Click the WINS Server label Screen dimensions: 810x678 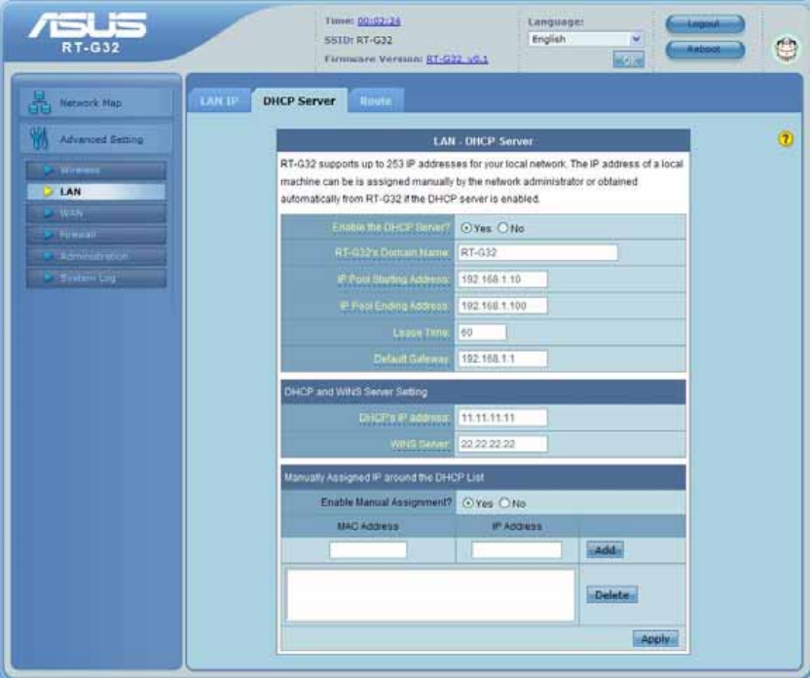(x=420, y=444)
